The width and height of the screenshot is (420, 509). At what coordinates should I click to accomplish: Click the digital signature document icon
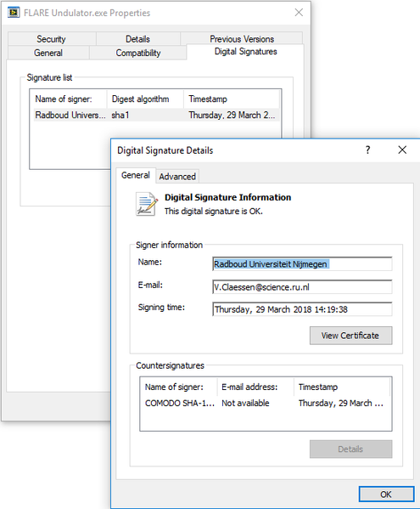coord(147,204)
